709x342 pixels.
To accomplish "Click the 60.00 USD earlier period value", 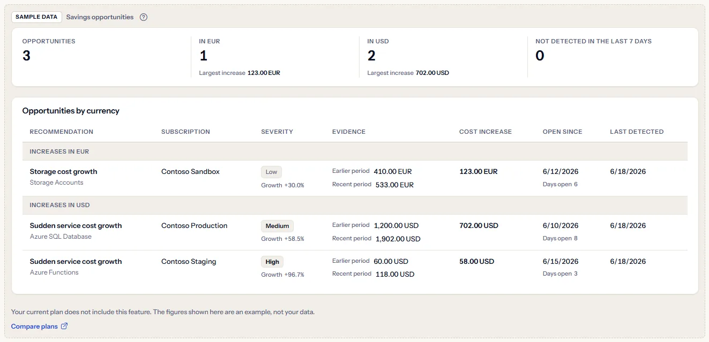I will (391, 262).
